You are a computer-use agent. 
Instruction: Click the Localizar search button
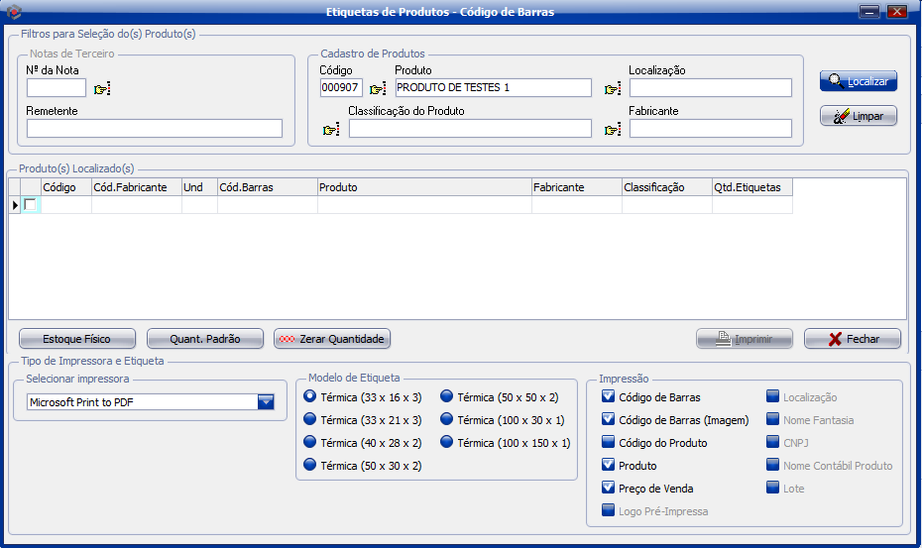click(859, 81)
